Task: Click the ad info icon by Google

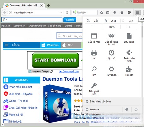Action: click(x=30, y=71)
